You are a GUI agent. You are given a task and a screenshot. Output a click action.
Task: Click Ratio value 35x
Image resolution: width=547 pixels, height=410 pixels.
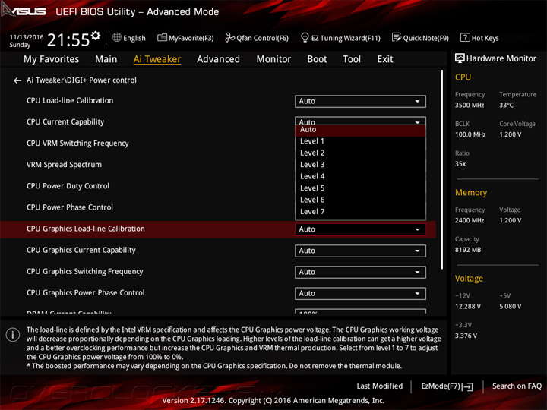(x=460, y=163)
